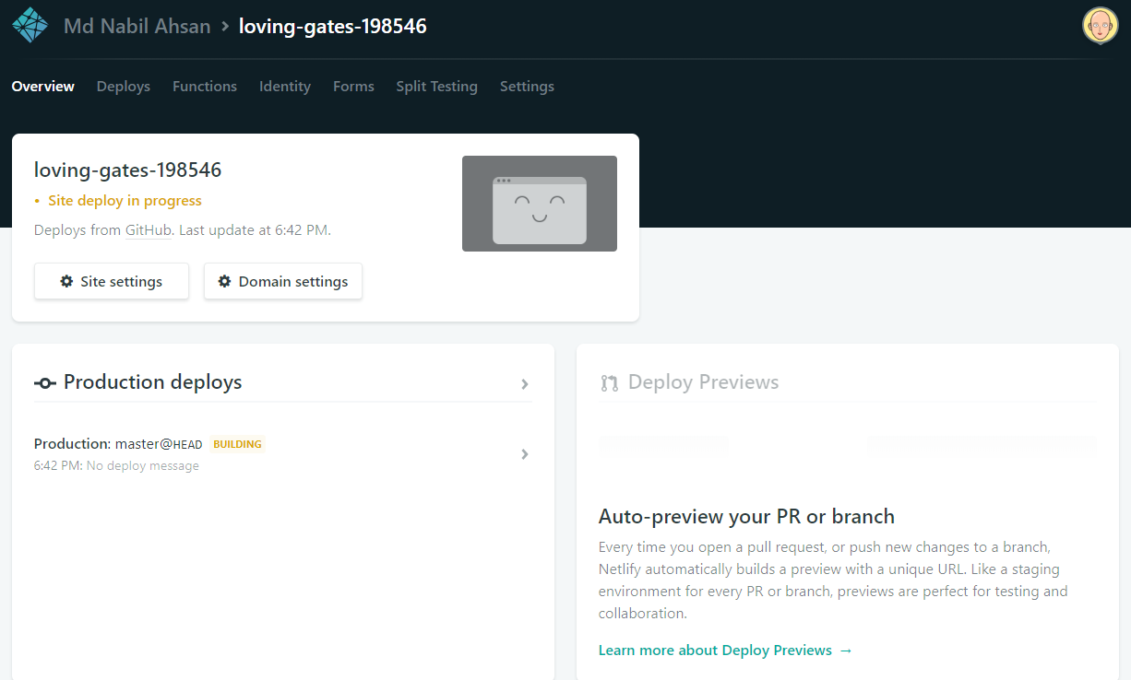1131x680 pixels.
Task: Click the '6:42 PM: No deploy message' text
Action: [116, 465]
